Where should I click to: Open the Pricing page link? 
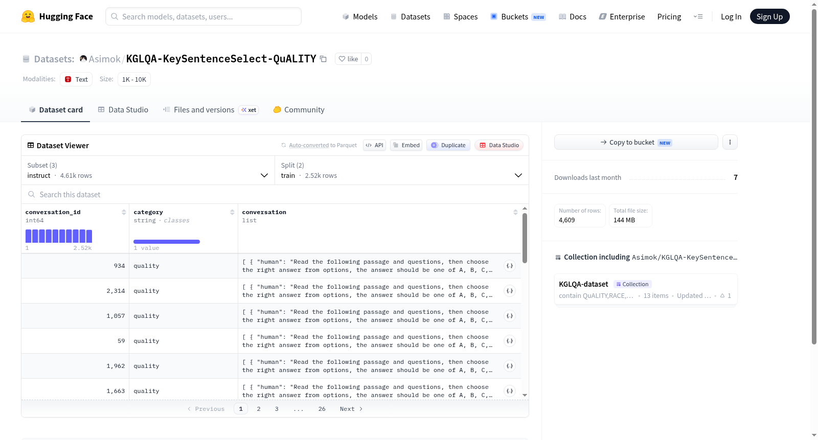[x=669, y=16]
